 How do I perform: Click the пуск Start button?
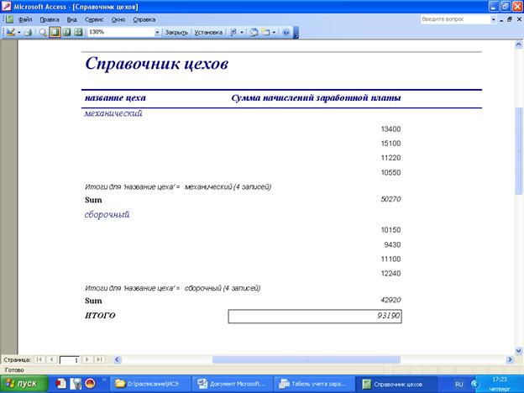[x=24, y=384]
